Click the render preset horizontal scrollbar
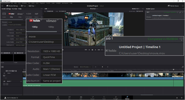This screenshot has width=185, height=100. click(12, 20)
